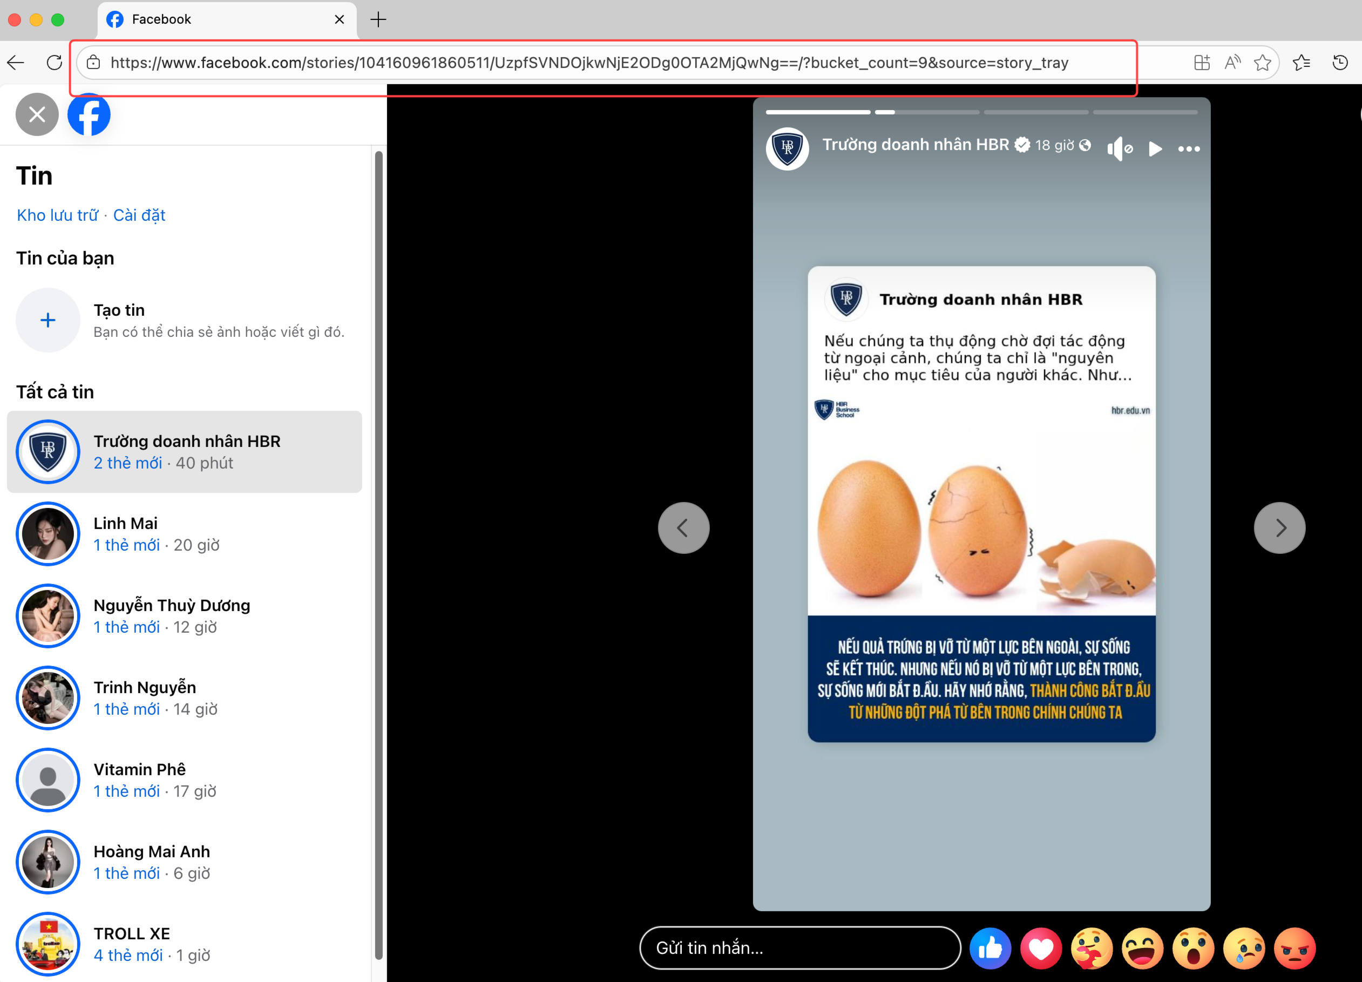Screen dimensions: 1362x982
Task: Close the story viewer
Action: (37, 114)
